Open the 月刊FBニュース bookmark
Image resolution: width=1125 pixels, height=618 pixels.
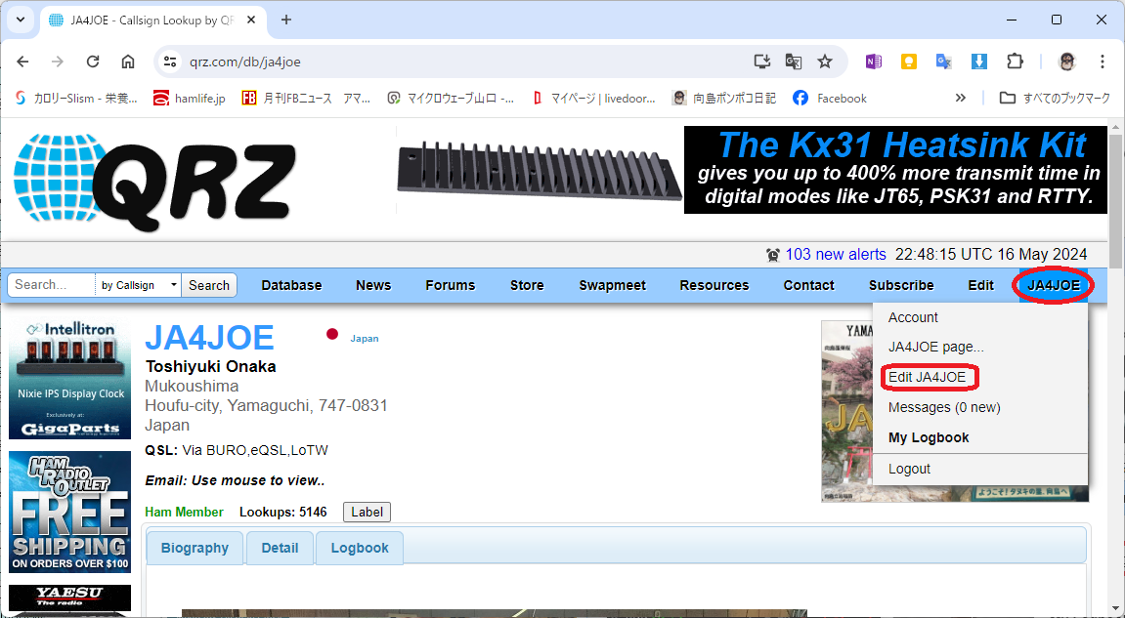pyautogui.click(x=306, y=99)
